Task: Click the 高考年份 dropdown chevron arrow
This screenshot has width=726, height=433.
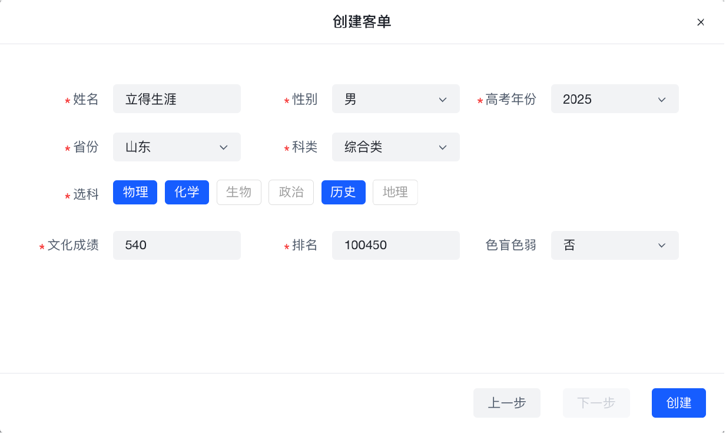Action: (662, 100)
